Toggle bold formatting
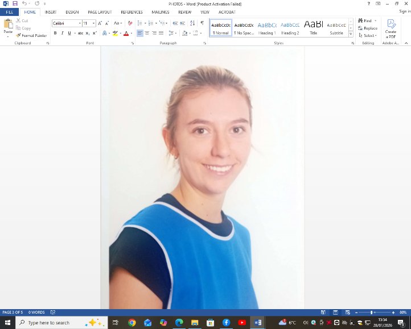Screen dimensions: 411x329 tap(55, 33)
